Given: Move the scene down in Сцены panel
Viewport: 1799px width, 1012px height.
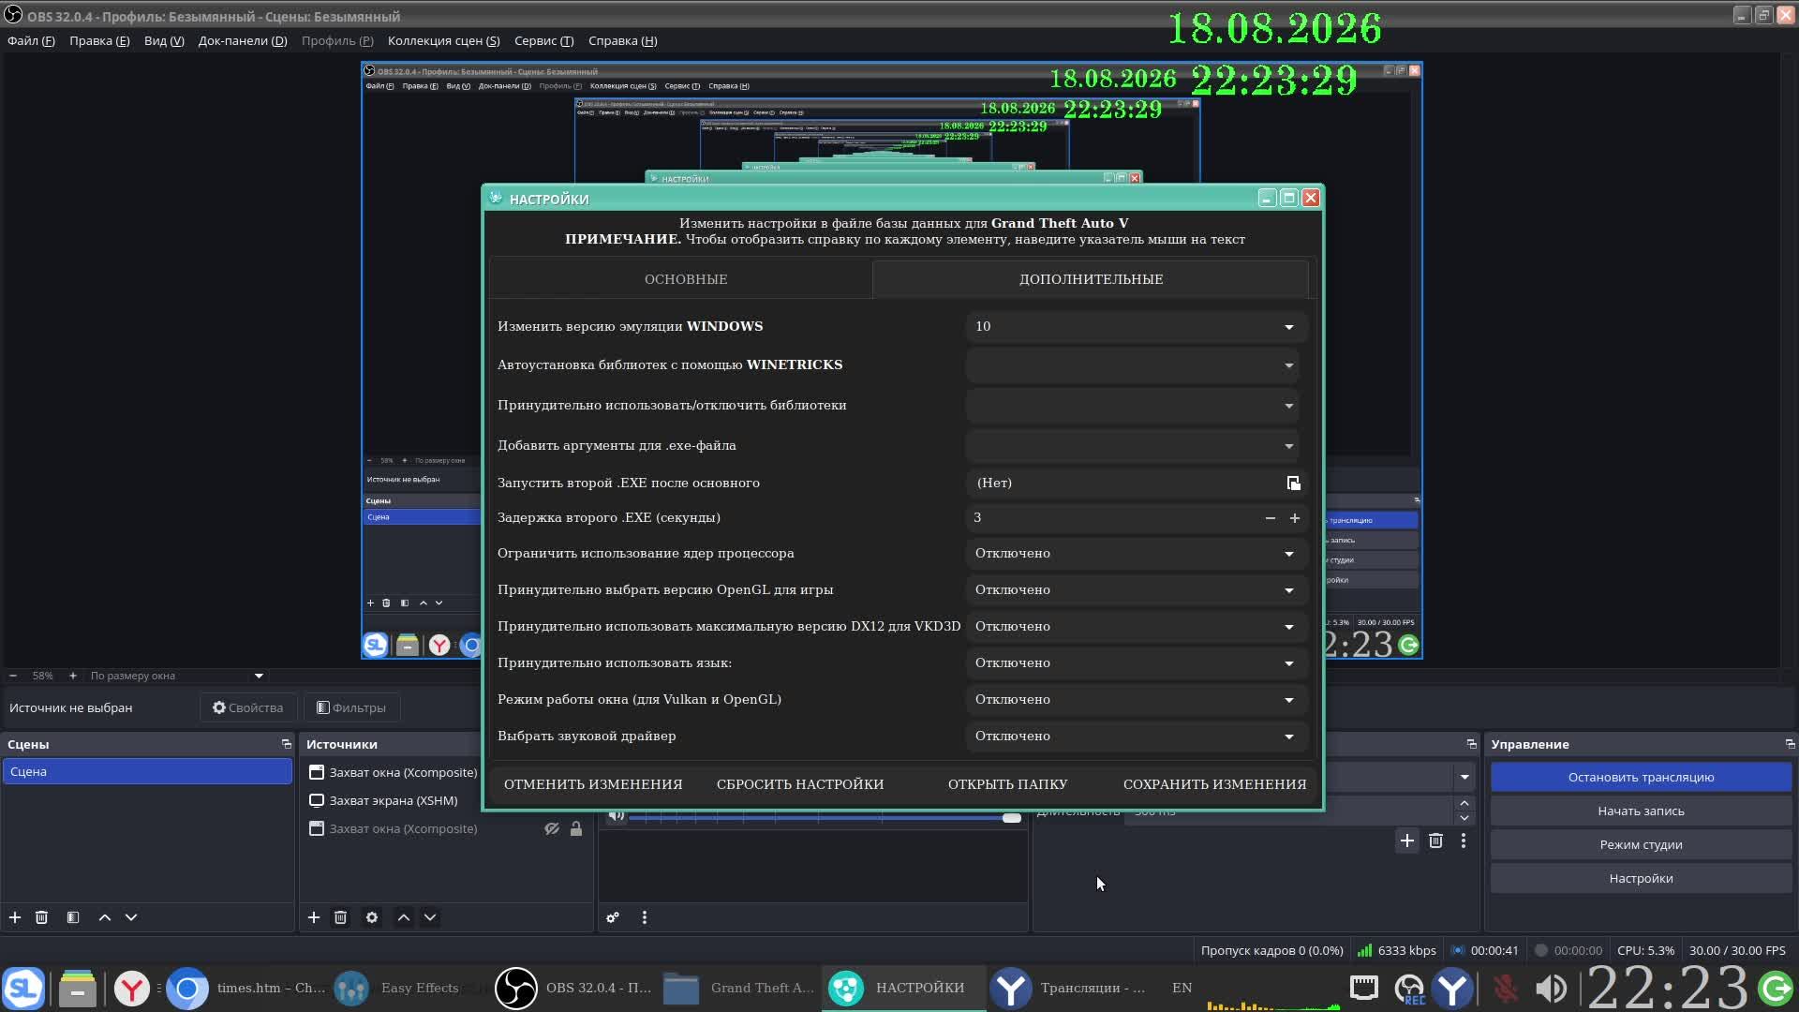Looking at the screenshot, I should [131, 917].
